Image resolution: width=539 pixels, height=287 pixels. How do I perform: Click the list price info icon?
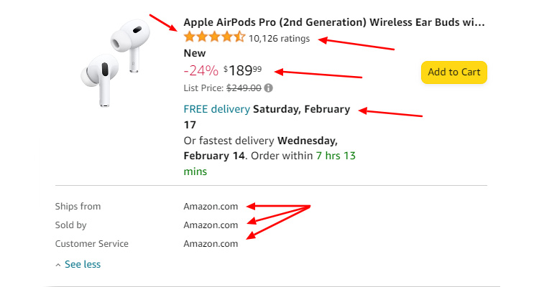point(269,88)
